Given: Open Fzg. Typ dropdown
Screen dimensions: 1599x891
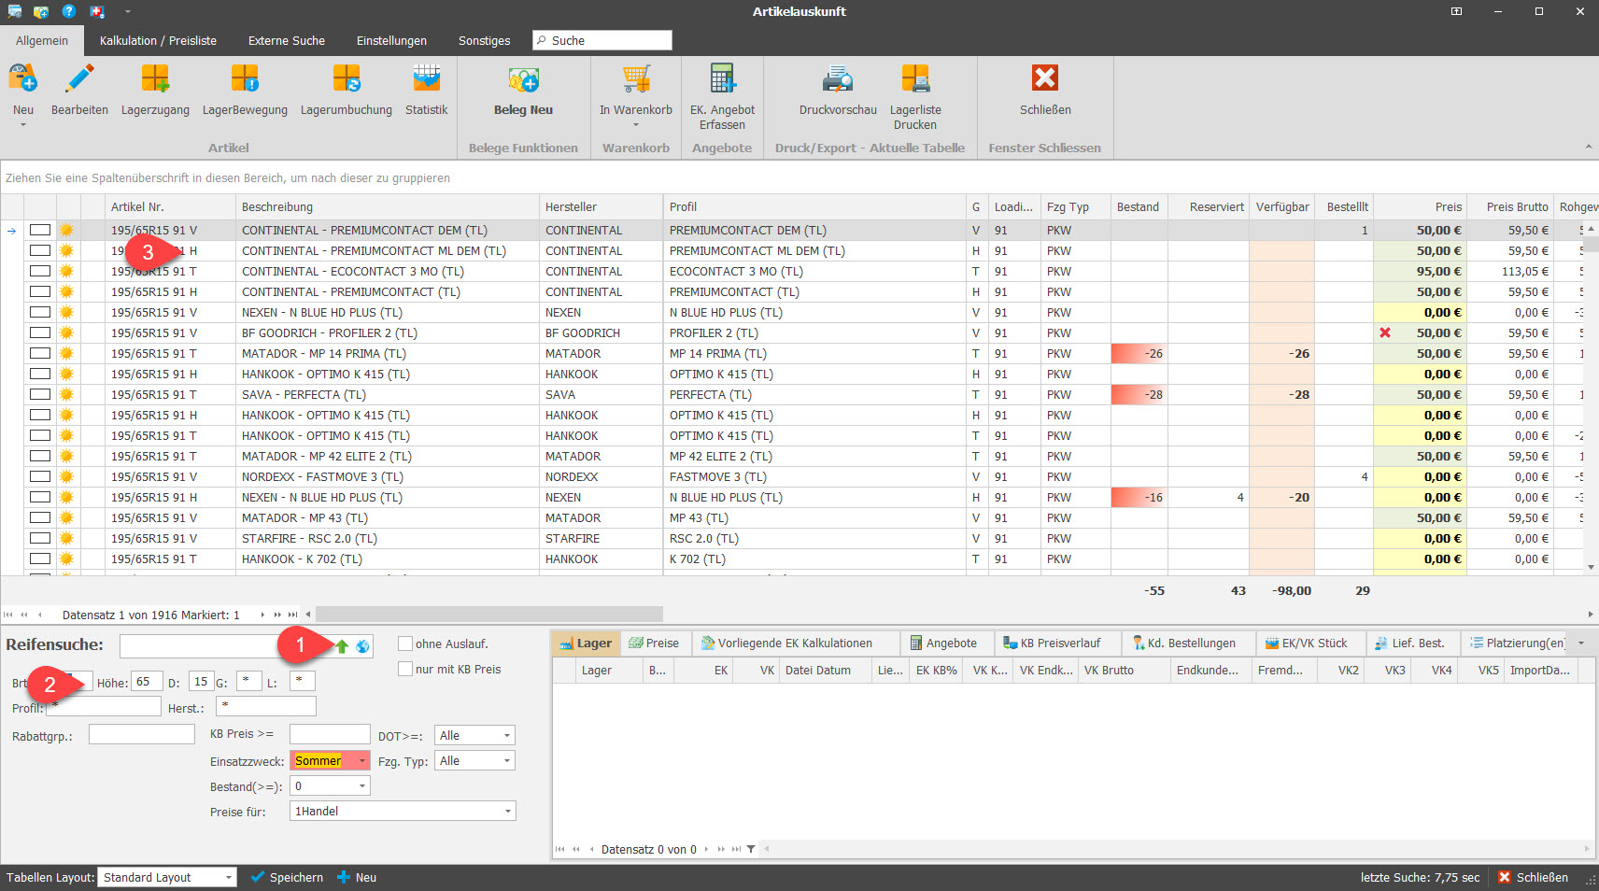Looking at the screenshot, I should (507, 761).
